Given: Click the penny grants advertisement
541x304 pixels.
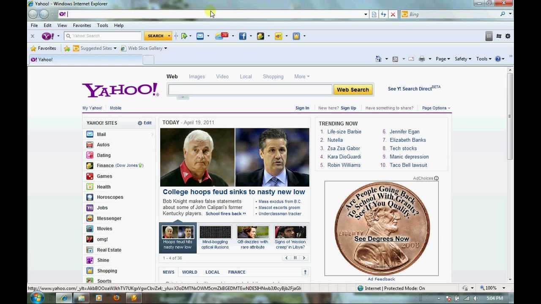Looking at the screenshot, I should click(x=381, y=228).
